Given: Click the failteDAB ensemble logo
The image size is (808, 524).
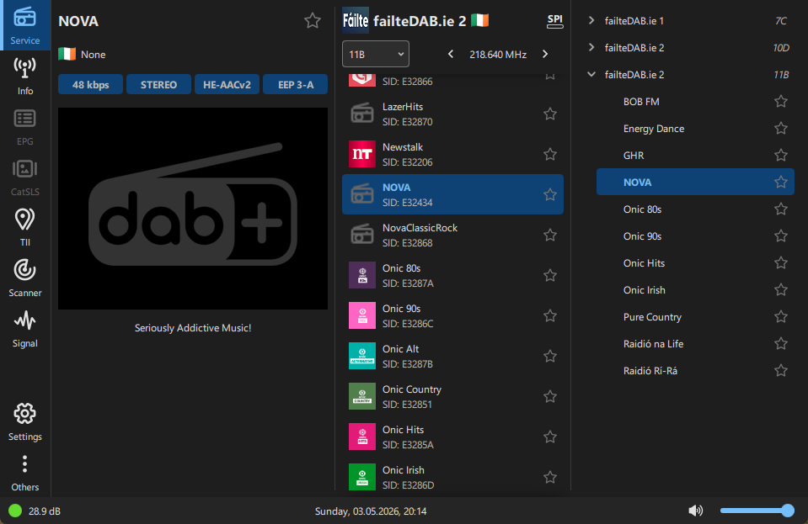Looking at the screenshot, I should [x=356, y=20].
